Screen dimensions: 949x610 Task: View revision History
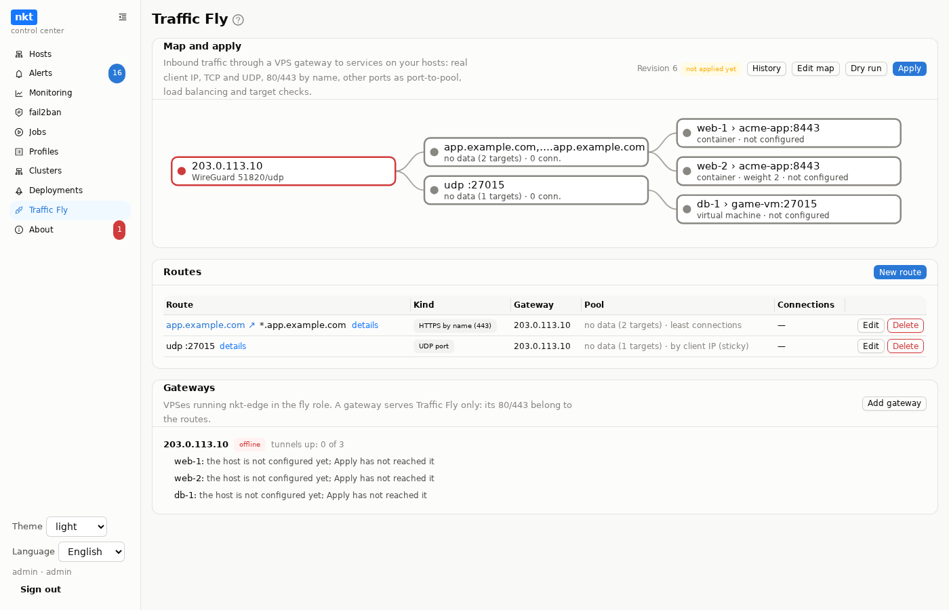pyautogui.click(x=767, y=68)
